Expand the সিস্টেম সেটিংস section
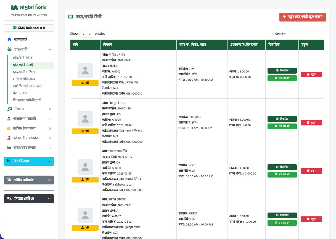Image resolution: width=336 pixels, height=239 pixels. [x=29, y=199]
